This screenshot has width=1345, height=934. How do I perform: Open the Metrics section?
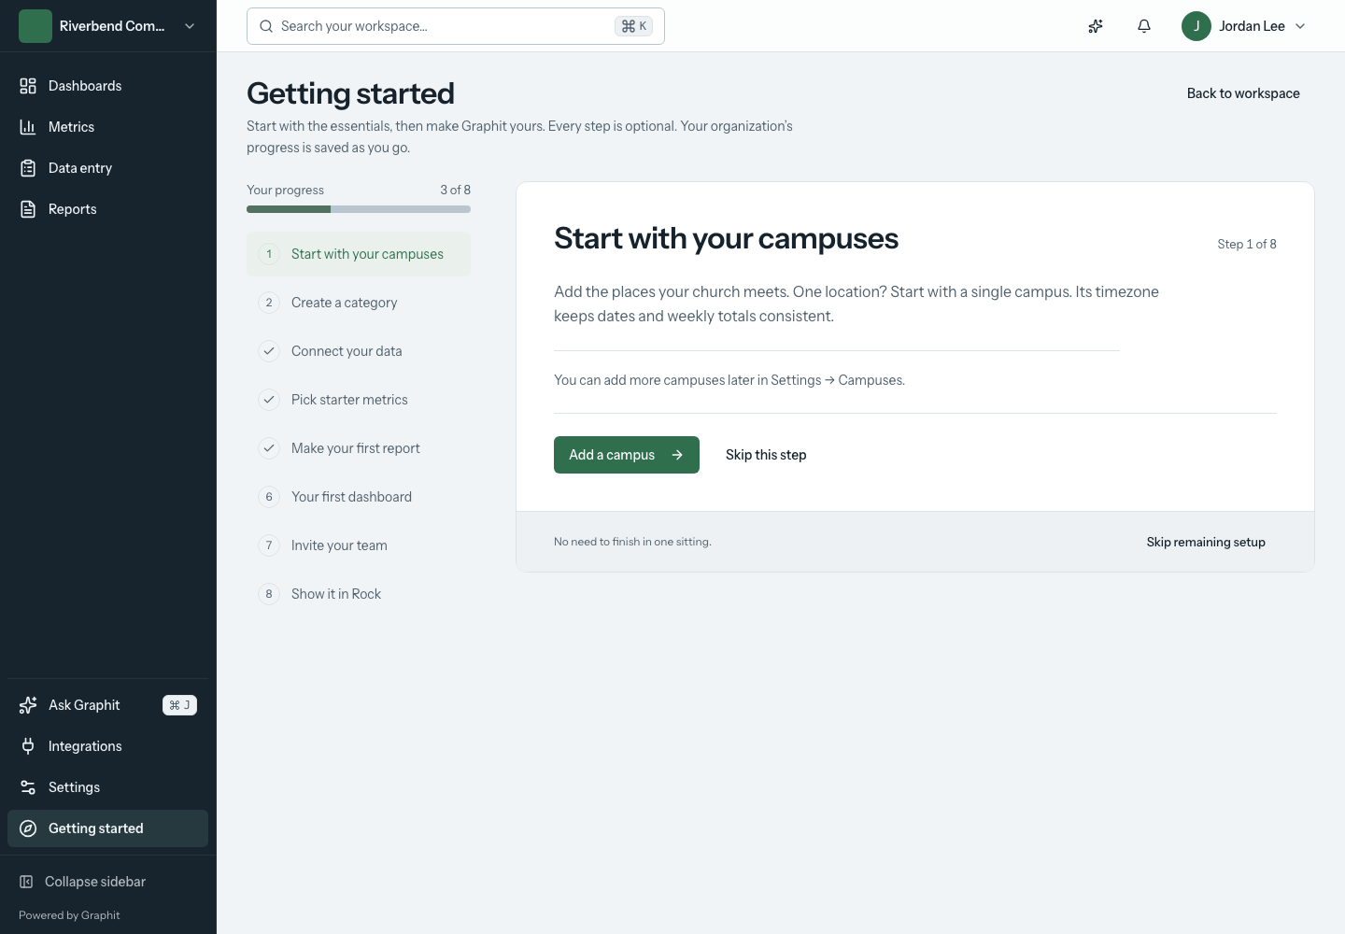108,127
